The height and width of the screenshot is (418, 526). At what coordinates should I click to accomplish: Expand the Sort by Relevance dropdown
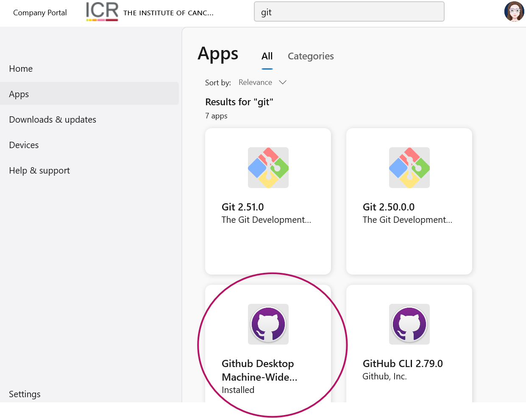click(x=262, y=82)
